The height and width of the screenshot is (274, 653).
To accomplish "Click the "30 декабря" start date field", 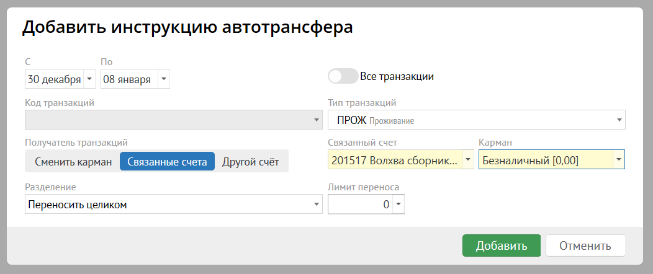I will tap(54, 79).
